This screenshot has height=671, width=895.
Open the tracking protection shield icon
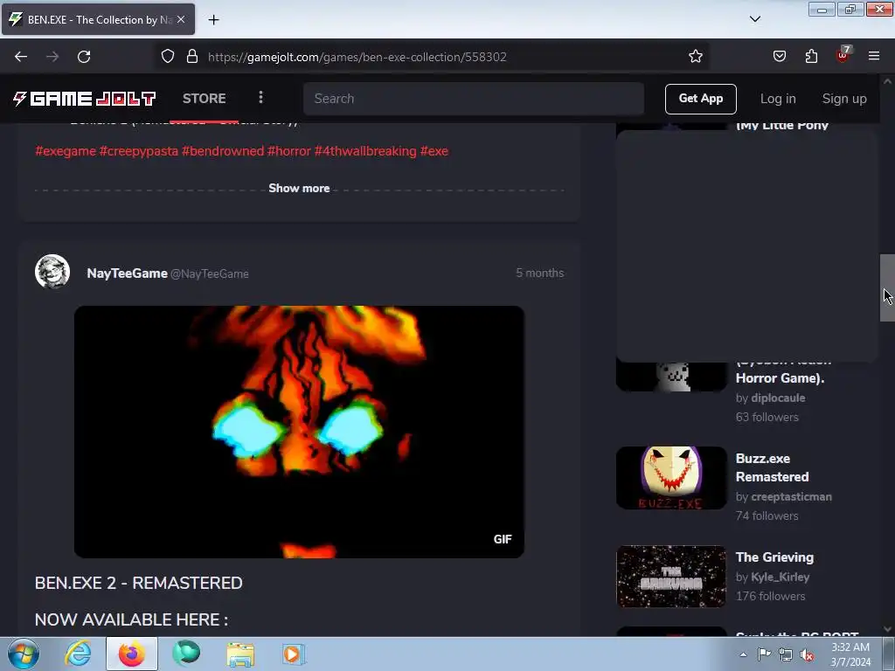coord(168,57)
